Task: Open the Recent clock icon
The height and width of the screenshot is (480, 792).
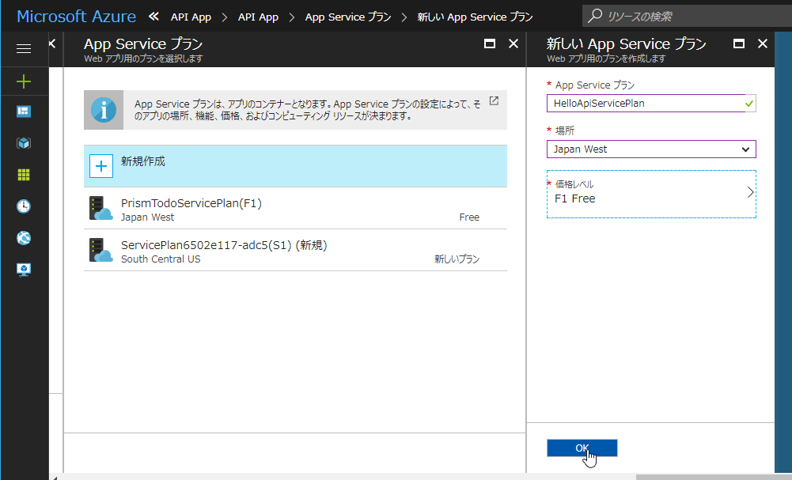Action: pyautogui.click(x=24, y=206)
